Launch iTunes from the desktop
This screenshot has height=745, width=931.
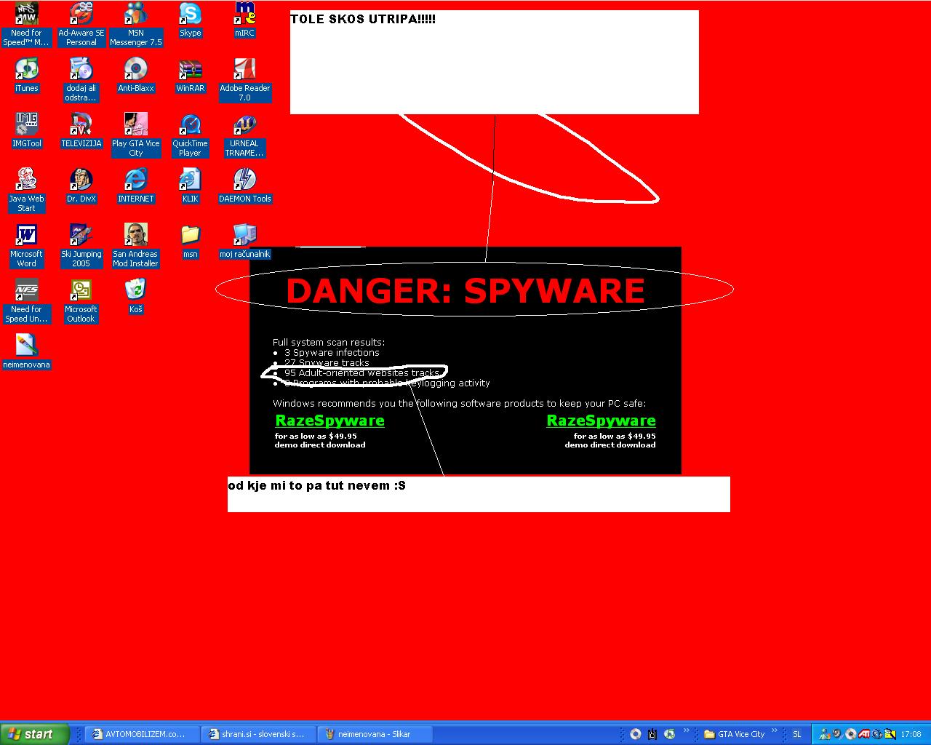click(26, 75)
